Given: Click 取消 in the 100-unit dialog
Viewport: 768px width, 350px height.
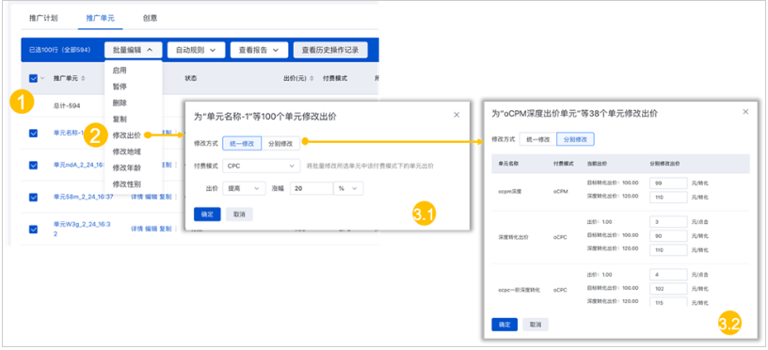Looking at the screenshot, I should (x=239, y=214).
